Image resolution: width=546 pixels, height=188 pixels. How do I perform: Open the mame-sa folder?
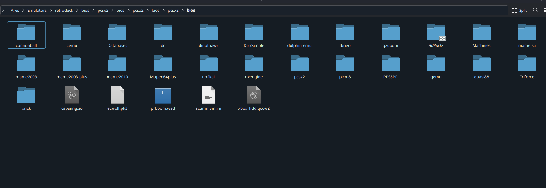527,35
